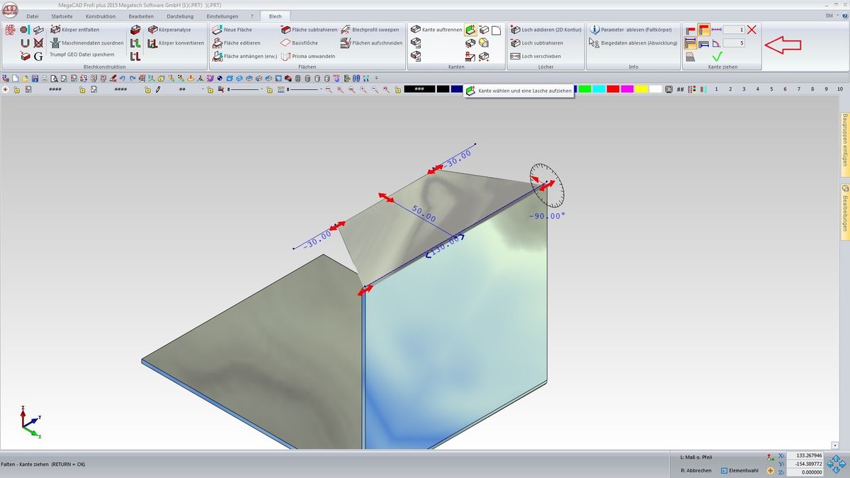Expand the Baugruppen einfügen side panel
This screenshot has width=850, height=478.
844,139
